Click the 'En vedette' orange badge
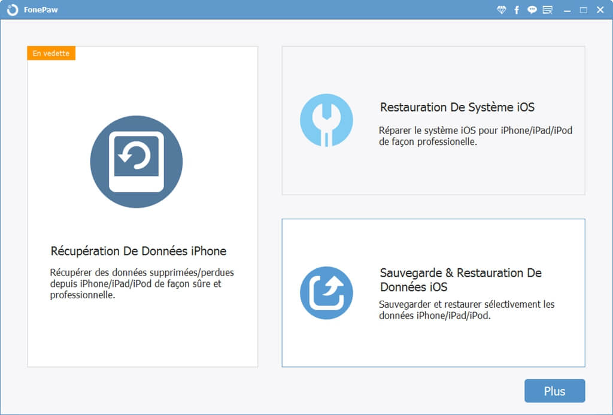 click(x=51, y=53)
